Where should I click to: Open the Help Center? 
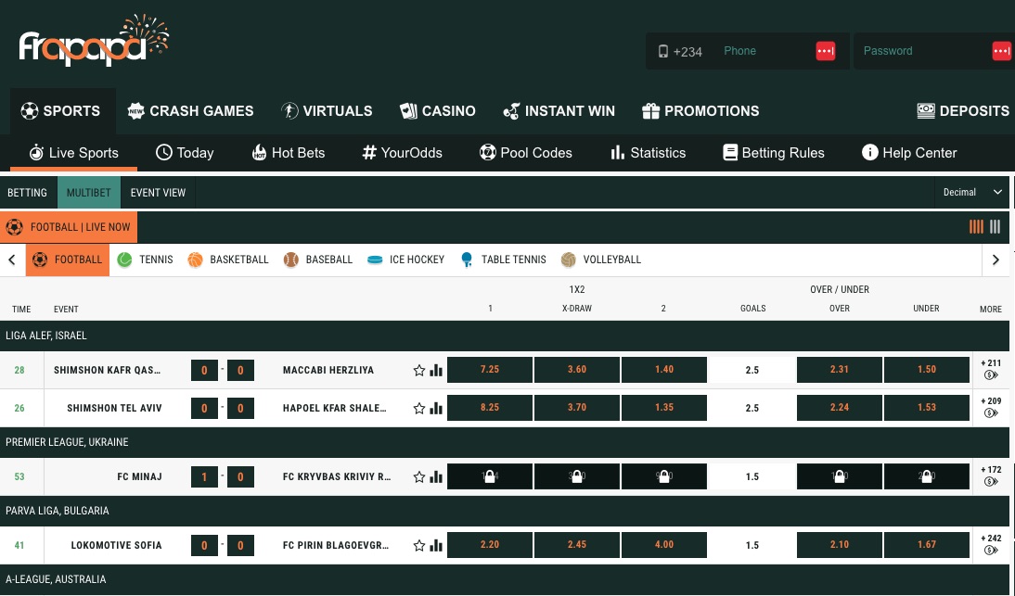coord(909,153)
